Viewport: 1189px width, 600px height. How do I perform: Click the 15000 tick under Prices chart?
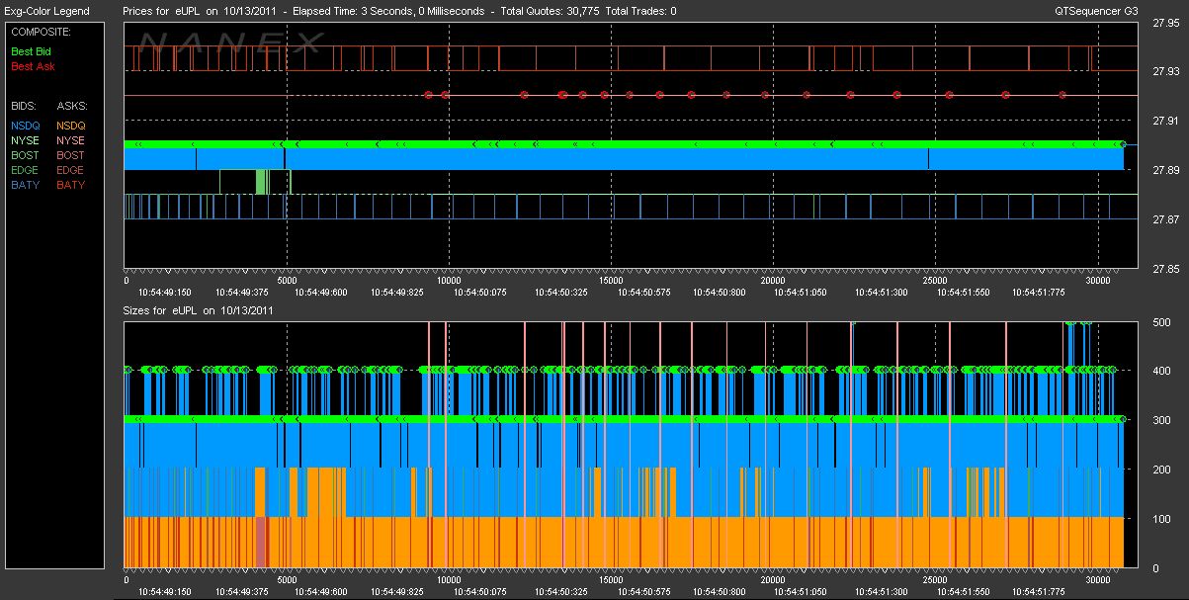coord(611,281)
